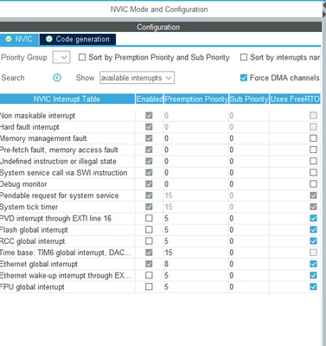
Task: Toggle Uses FreeRTOS for Memory management fault
Action: (313, 138)
